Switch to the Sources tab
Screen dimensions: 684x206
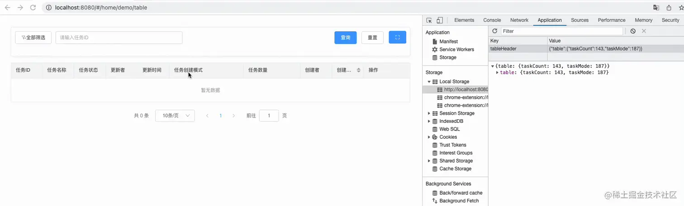[579, 20]
